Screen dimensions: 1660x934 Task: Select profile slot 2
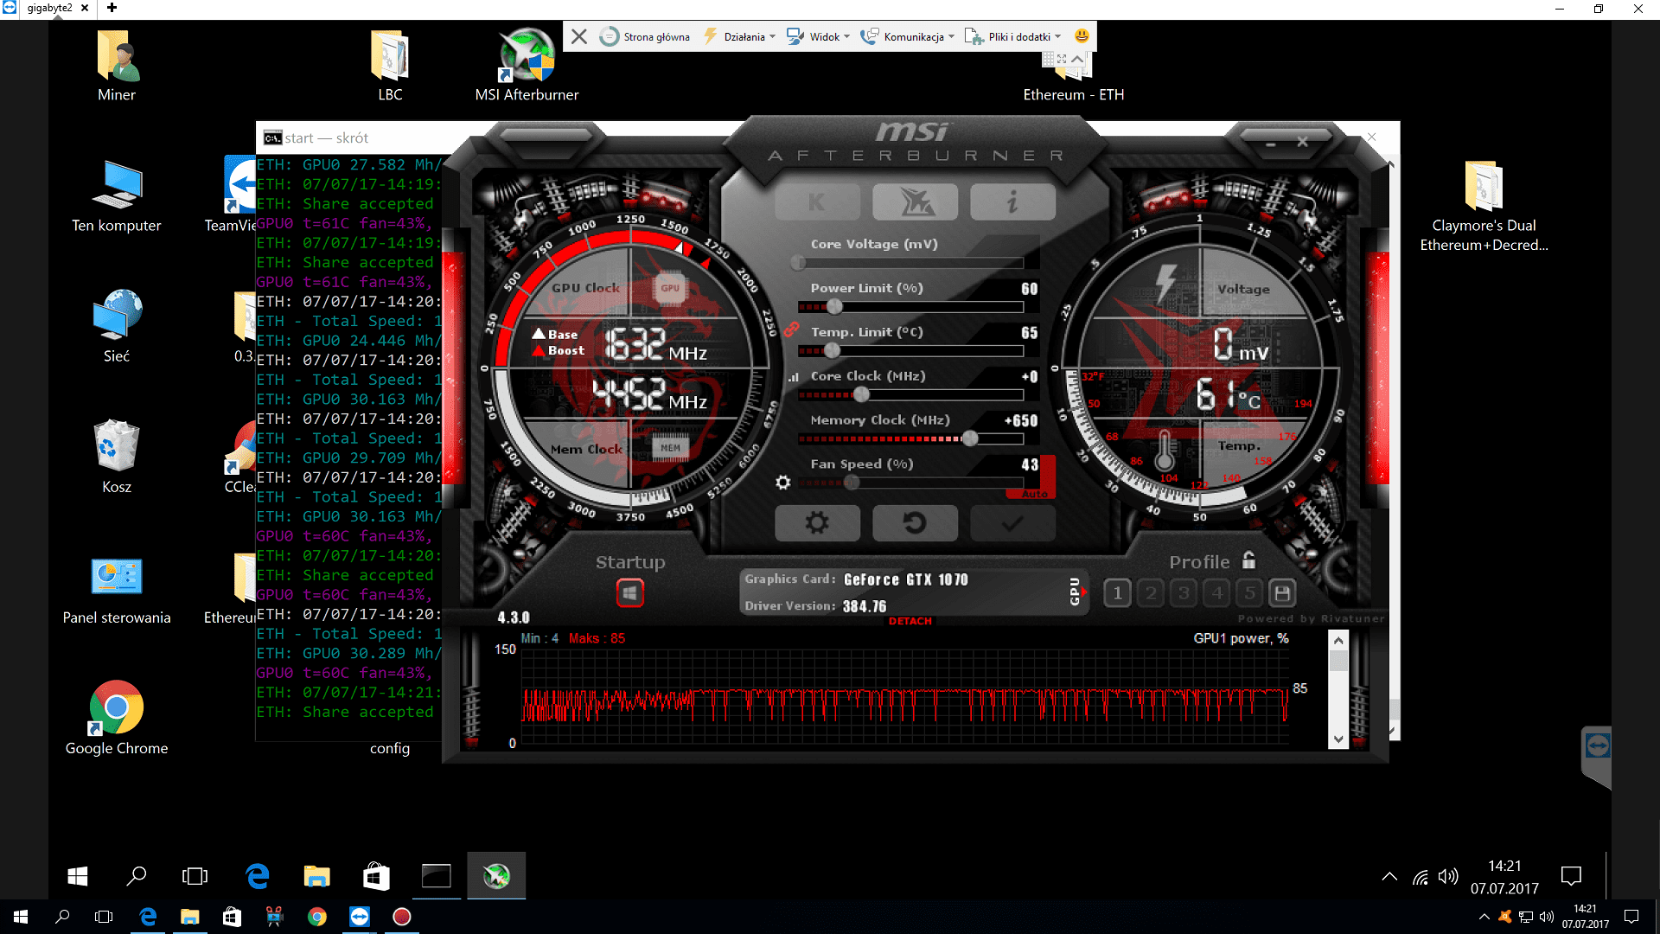[x=1151, y=593]
